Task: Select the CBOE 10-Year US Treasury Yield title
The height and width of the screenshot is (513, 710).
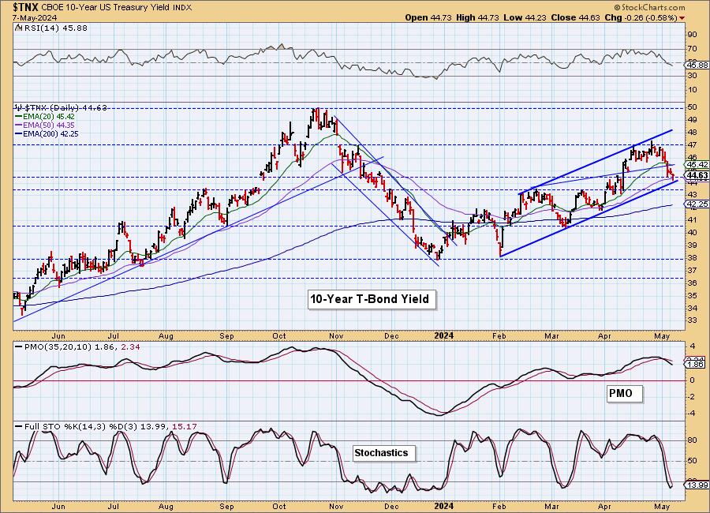Action: pos(106,8)
